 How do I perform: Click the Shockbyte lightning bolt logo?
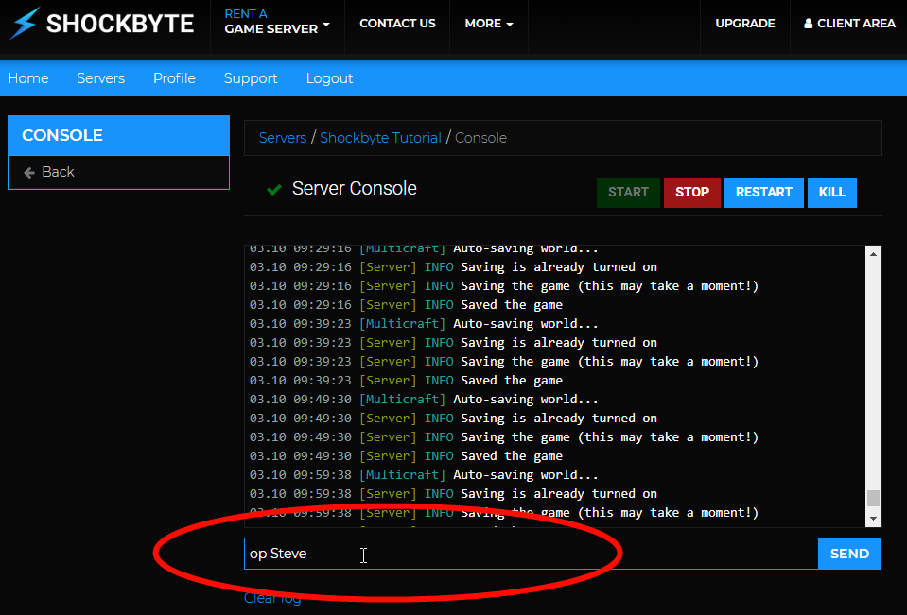tap(24, 23)
